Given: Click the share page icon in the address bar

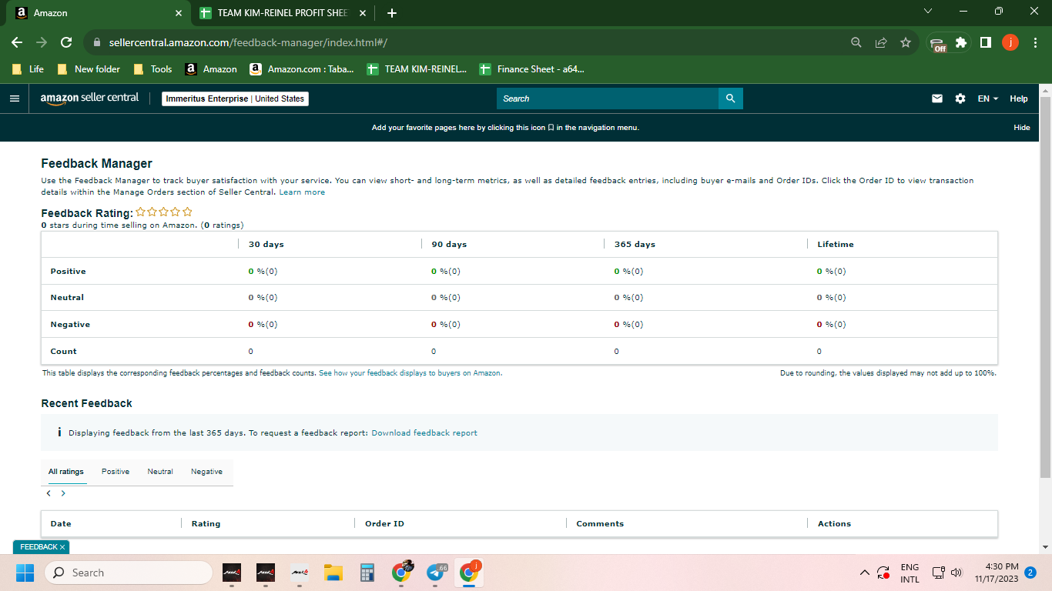Looking at the screenshot, I should coord(881,42).
